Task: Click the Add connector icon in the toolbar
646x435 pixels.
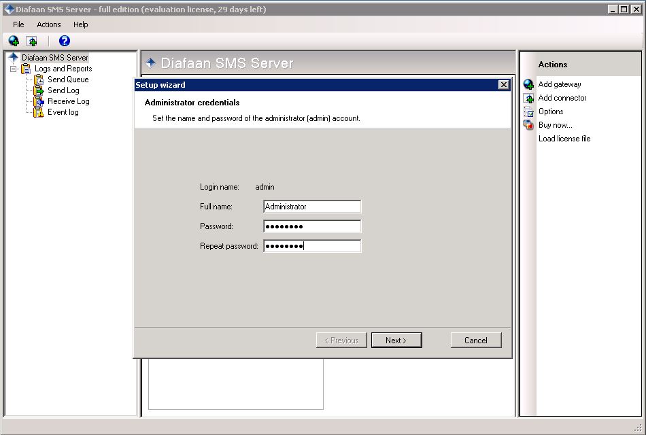Action: point(32,41)
